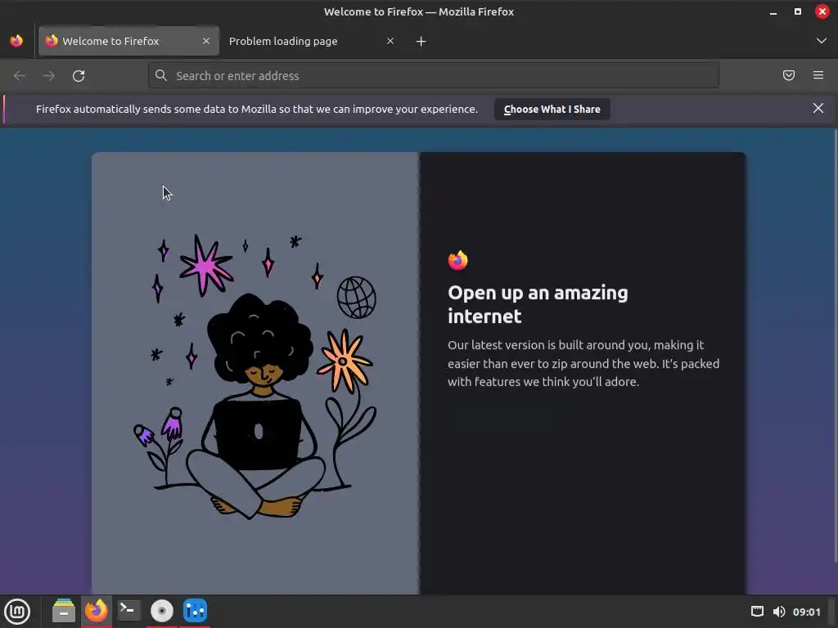This screenshot has width=838, height=628.
Task: Close the Welcome to Firefox tab
Action: click(205, 41)
